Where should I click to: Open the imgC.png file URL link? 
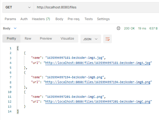coord(98,101)
